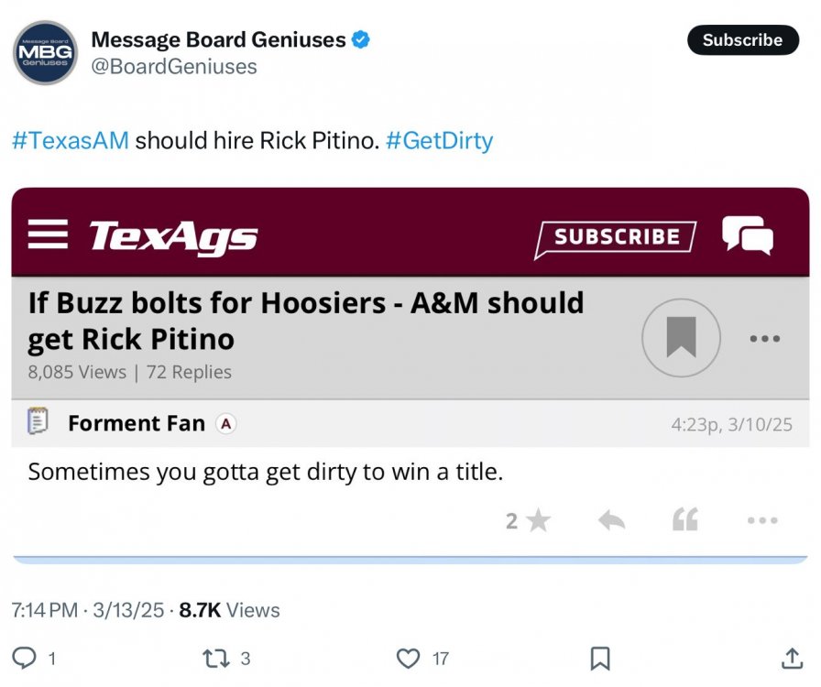Open the TexAgs hamburger menu
Screen dimensions: 821x687
48,235
